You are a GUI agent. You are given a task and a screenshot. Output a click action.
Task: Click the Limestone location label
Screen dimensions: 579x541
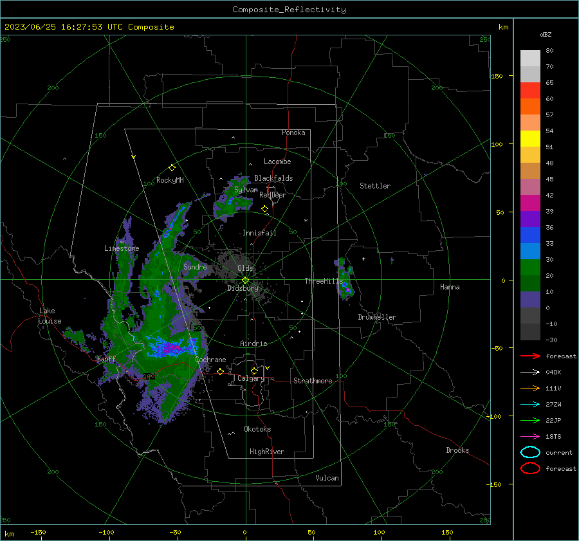coord(122,248)
